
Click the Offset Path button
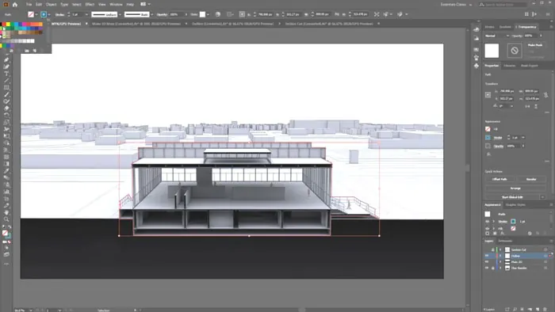pos(499,180)
